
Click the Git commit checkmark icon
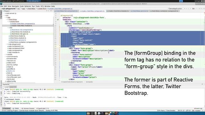198,9
